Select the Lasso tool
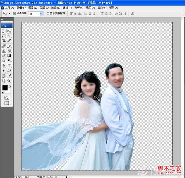The height and width of the screenshot is (178, 185). pos(4,36)
